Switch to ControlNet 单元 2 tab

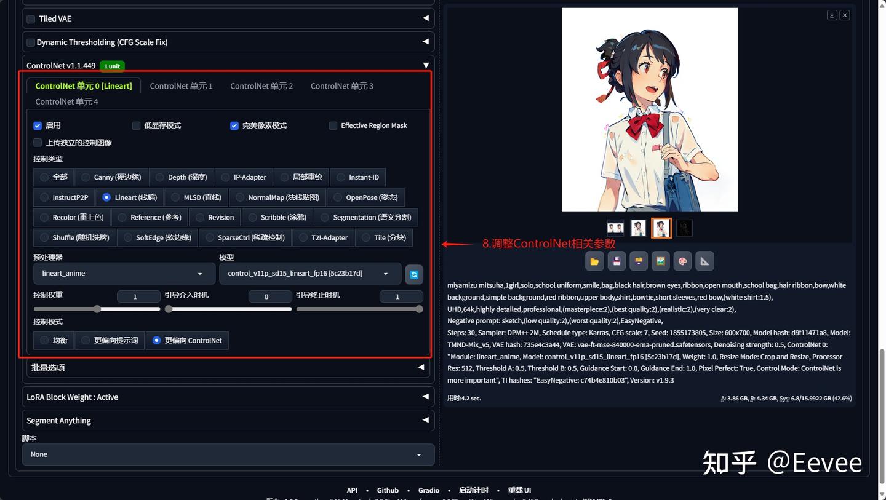(261, 86)
